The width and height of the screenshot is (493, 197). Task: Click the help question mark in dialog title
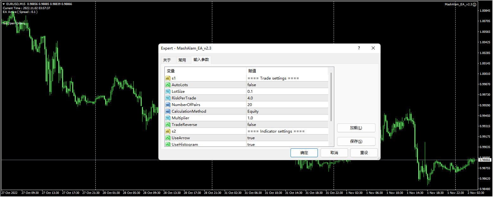pos(359,48)
